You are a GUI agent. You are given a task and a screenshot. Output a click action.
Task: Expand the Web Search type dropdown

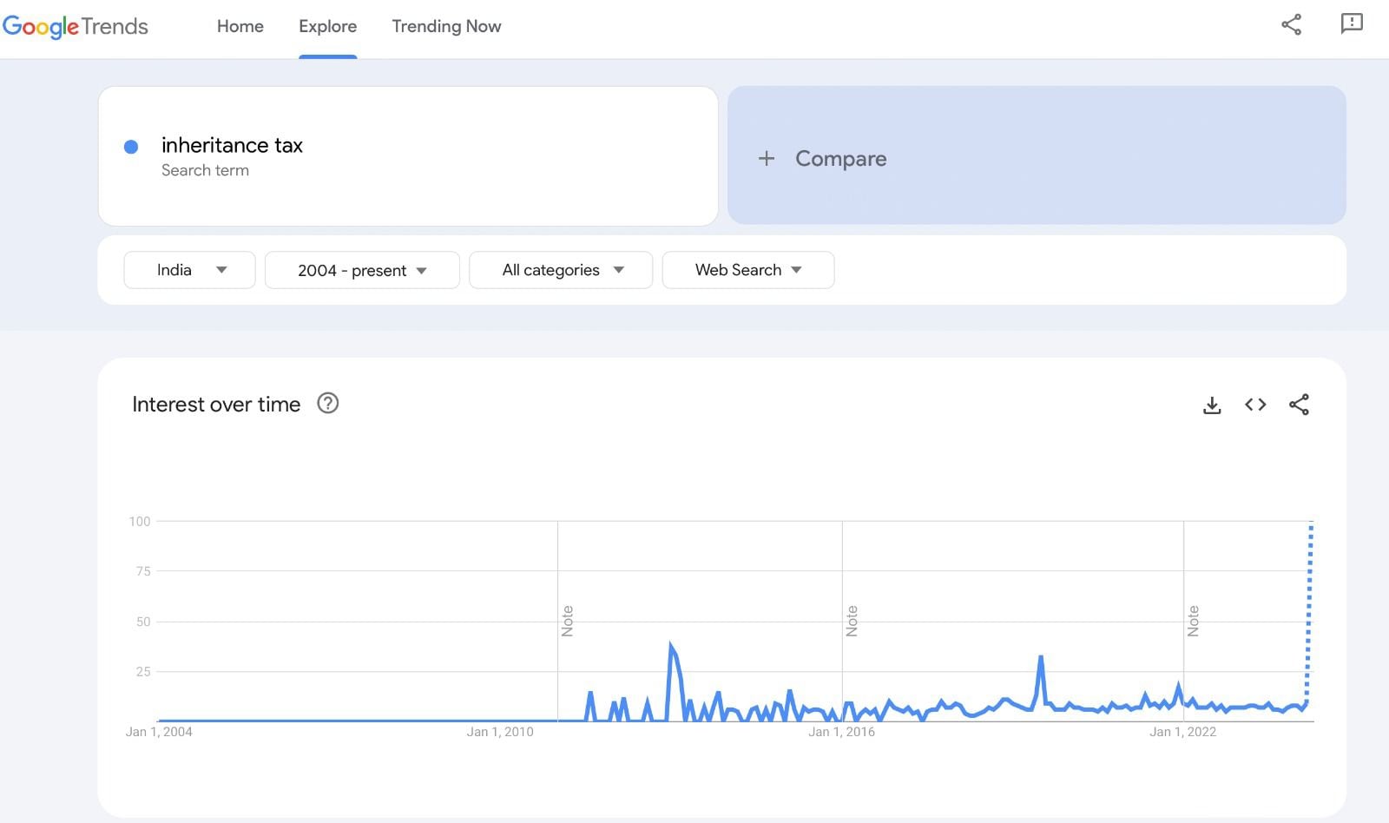coord(747,270)
